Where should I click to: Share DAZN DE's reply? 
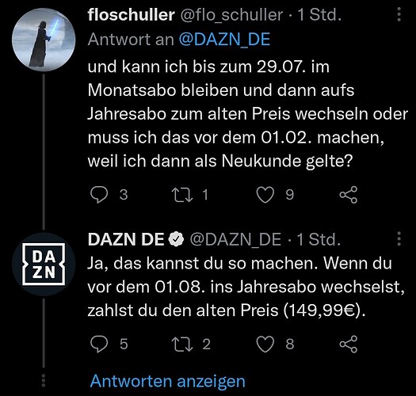tap(349, 344)
